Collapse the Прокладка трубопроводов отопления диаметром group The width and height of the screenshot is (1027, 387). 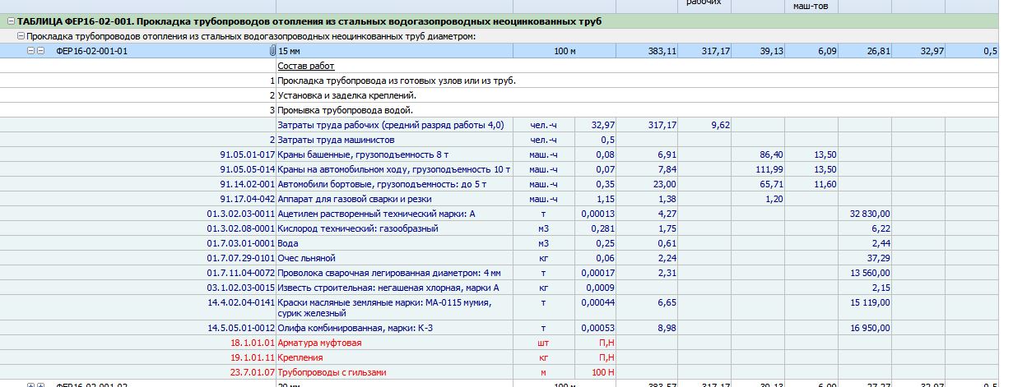pyautogui.click(x=21, y=36)
